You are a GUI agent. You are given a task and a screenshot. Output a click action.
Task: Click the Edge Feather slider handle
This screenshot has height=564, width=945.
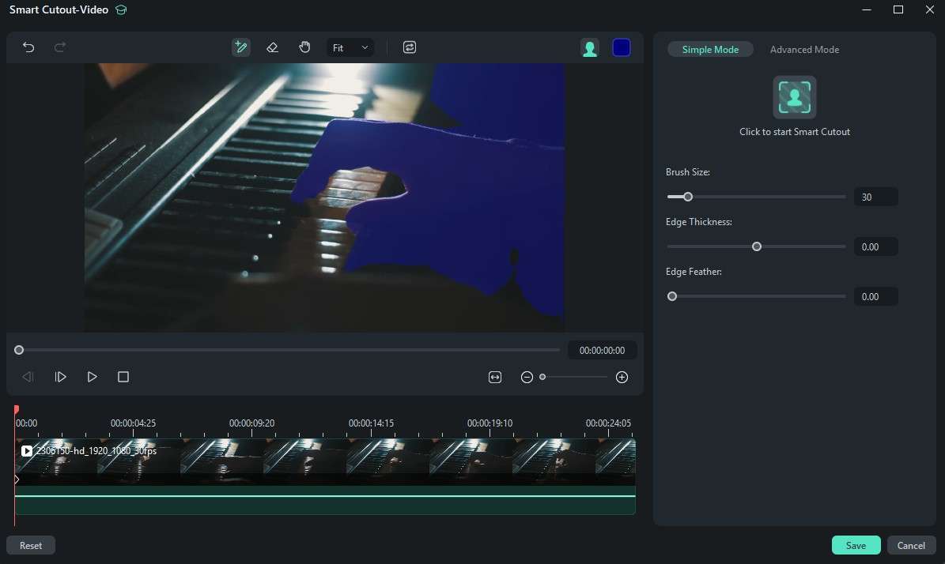coord(672,297)
